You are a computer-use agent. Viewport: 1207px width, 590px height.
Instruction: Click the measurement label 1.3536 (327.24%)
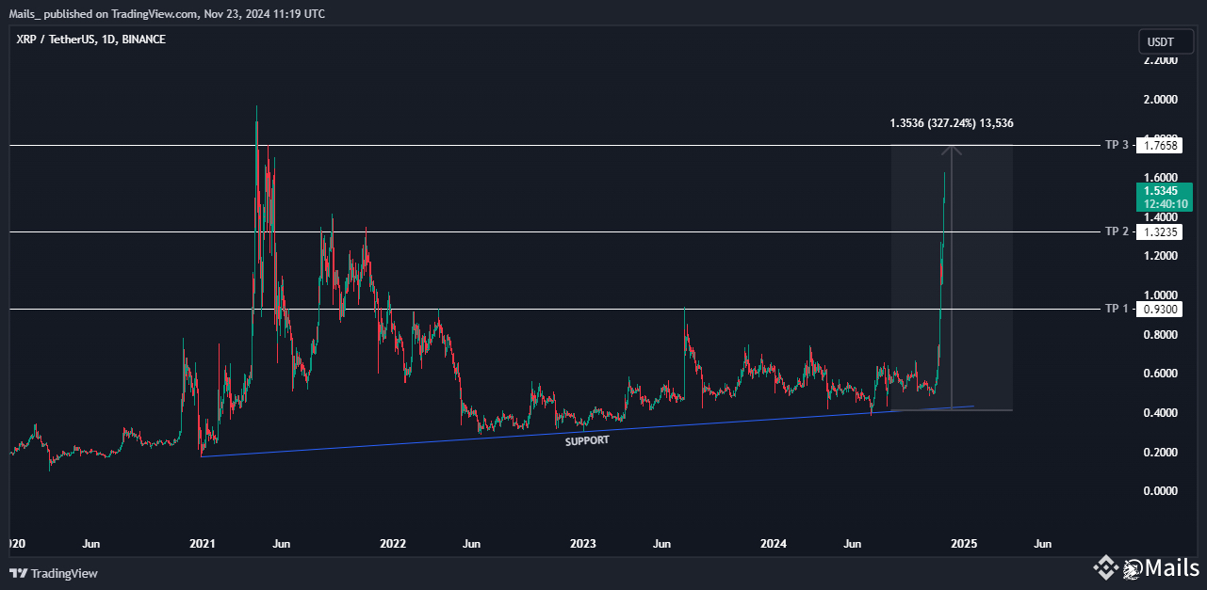(x=952, y=123)
